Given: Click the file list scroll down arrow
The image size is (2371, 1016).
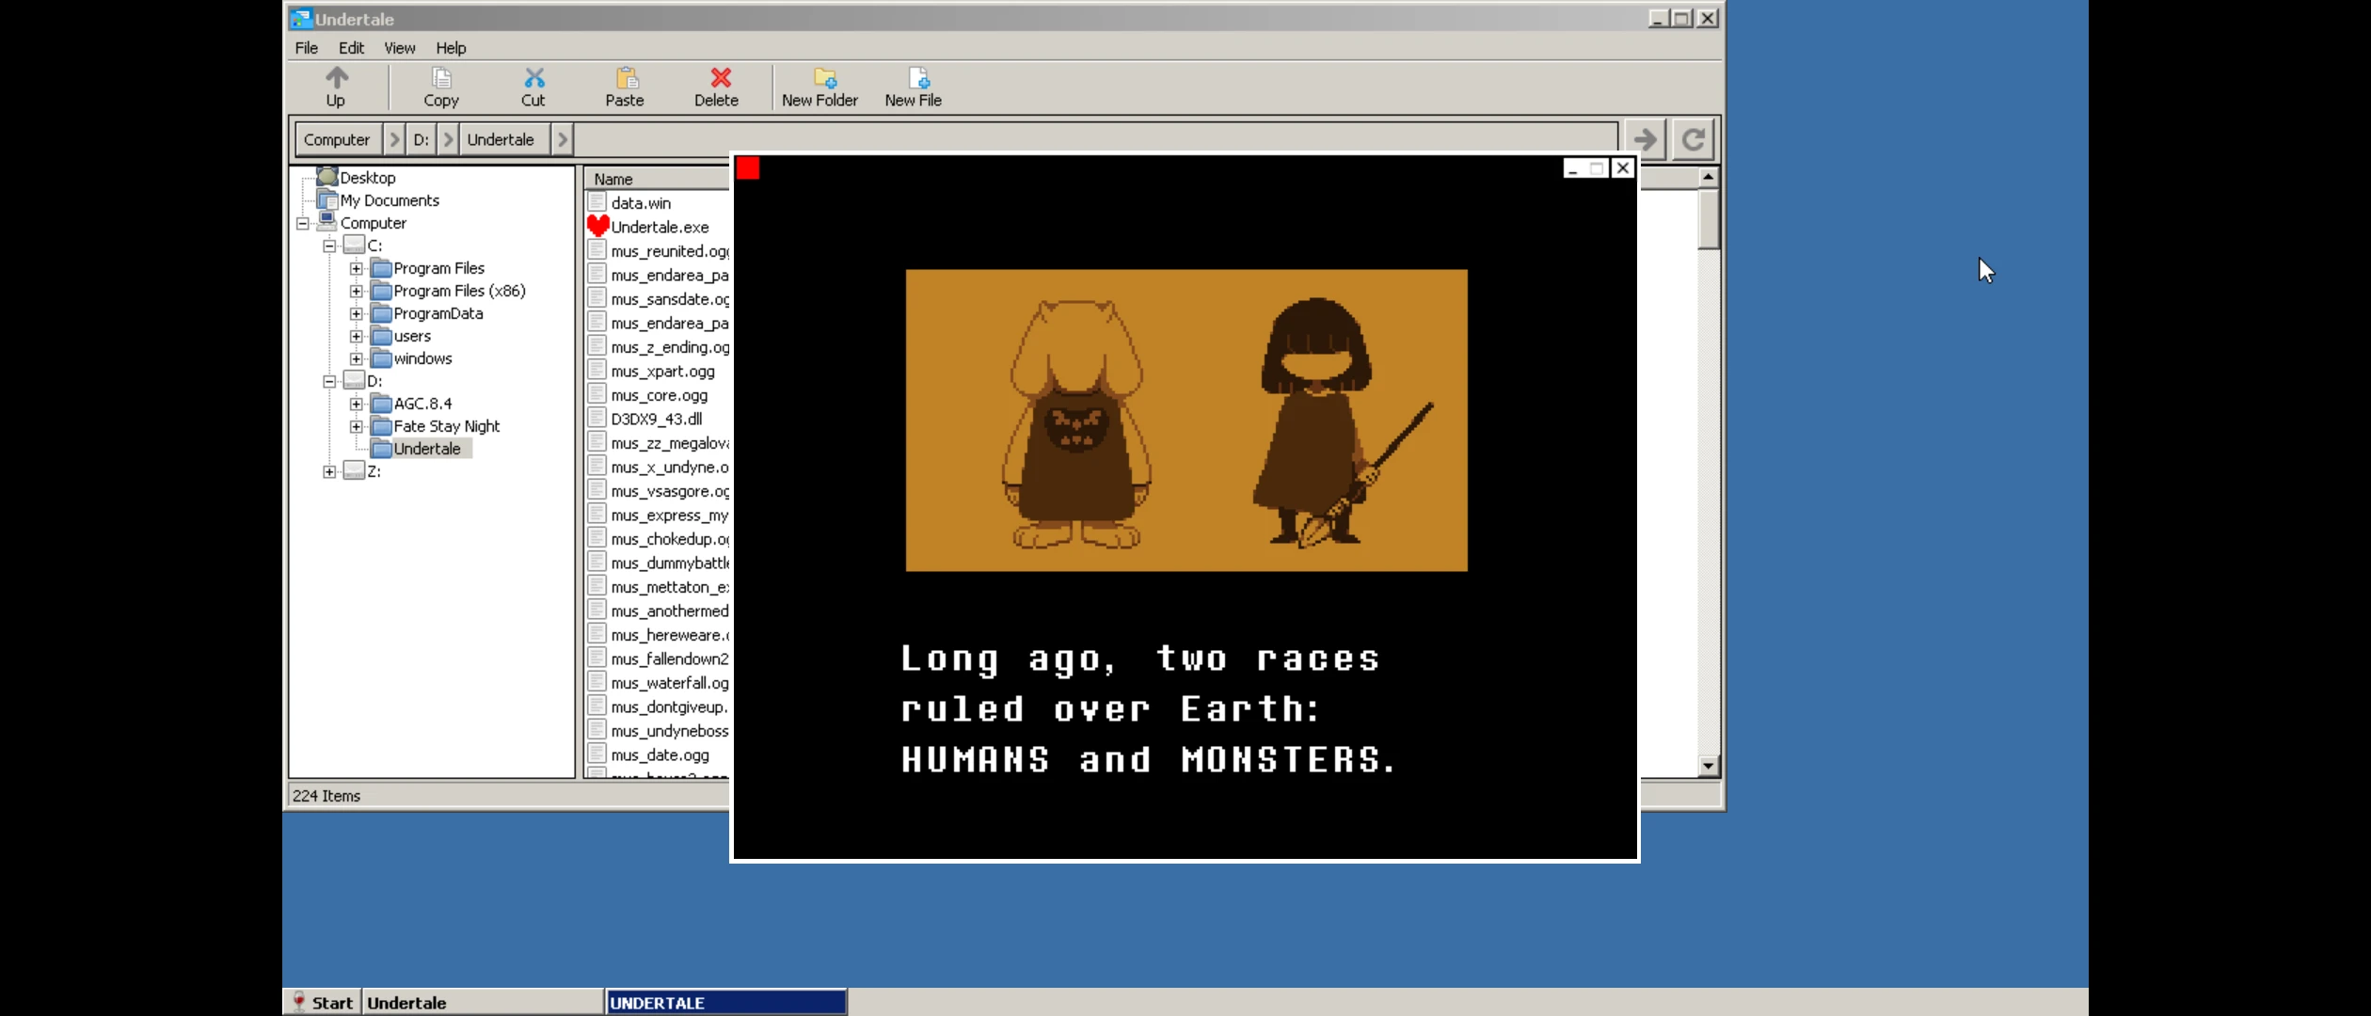Looking at the screenshot, I should click(x=1708, y=766).
